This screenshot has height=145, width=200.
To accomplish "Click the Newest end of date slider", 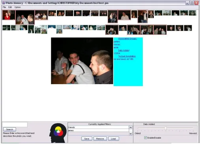I will pos(193,133).
